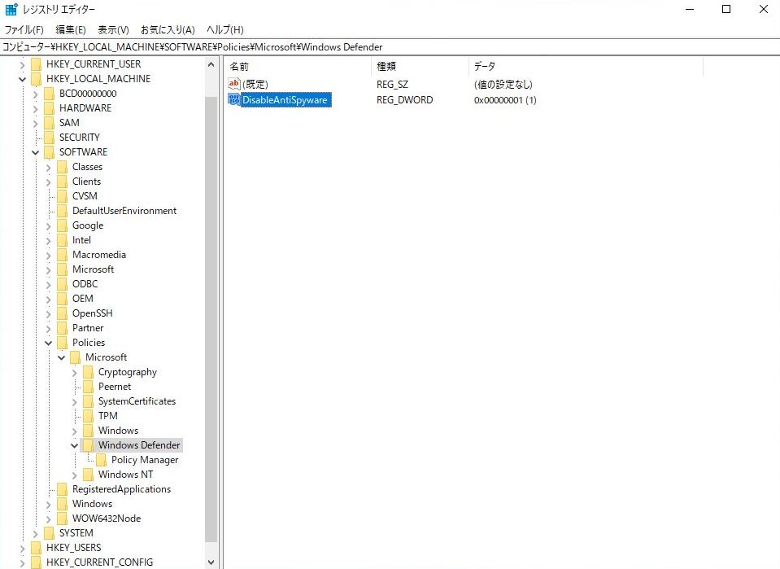Image resolution: width=780 pixels, height=569 pixels.
Task: Expand the SystemCertificates key chevron
Action: (x=74, y=402)
